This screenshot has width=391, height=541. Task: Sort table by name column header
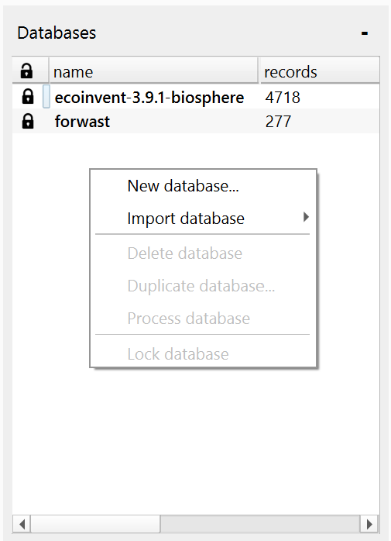click(x=153, y=71)
